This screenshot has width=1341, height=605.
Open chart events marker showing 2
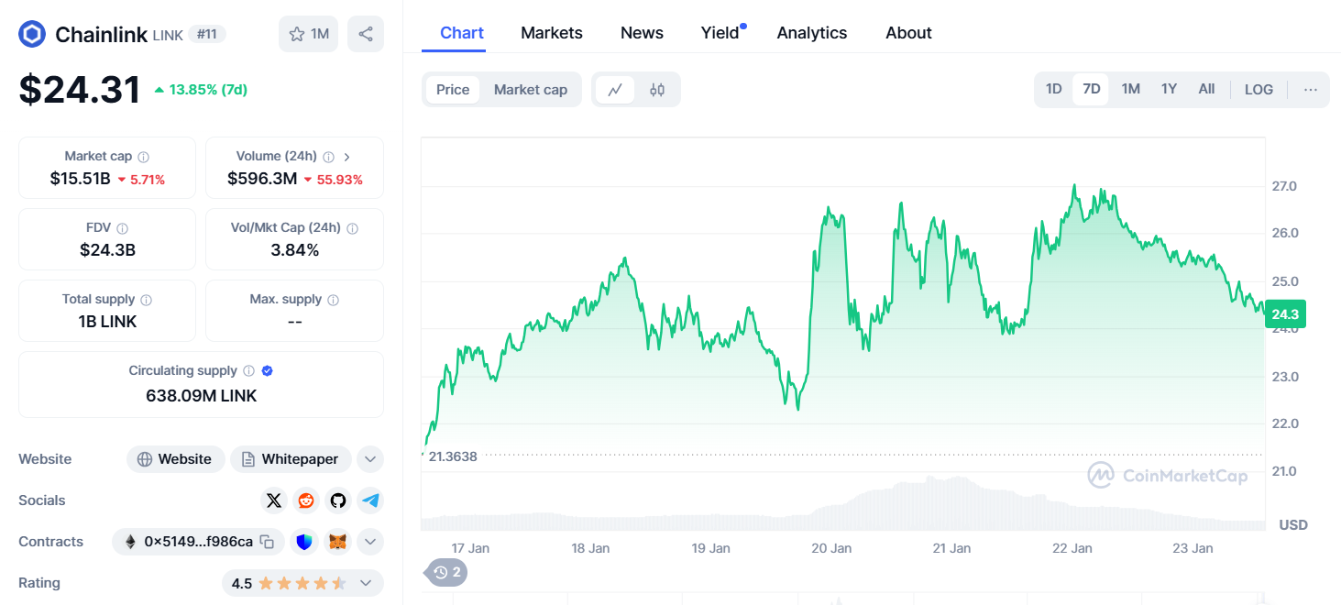click(x=446, y=573)
